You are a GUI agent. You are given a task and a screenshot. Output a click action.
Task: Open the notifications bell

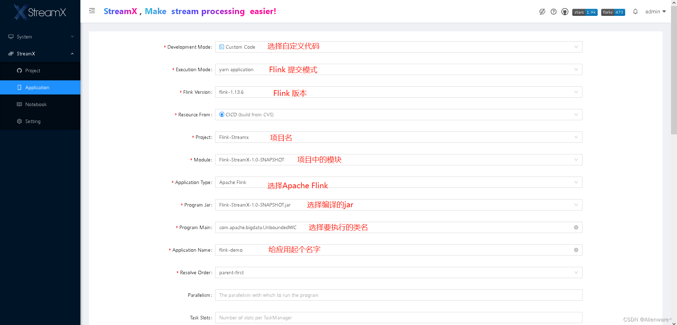[635, 12]
